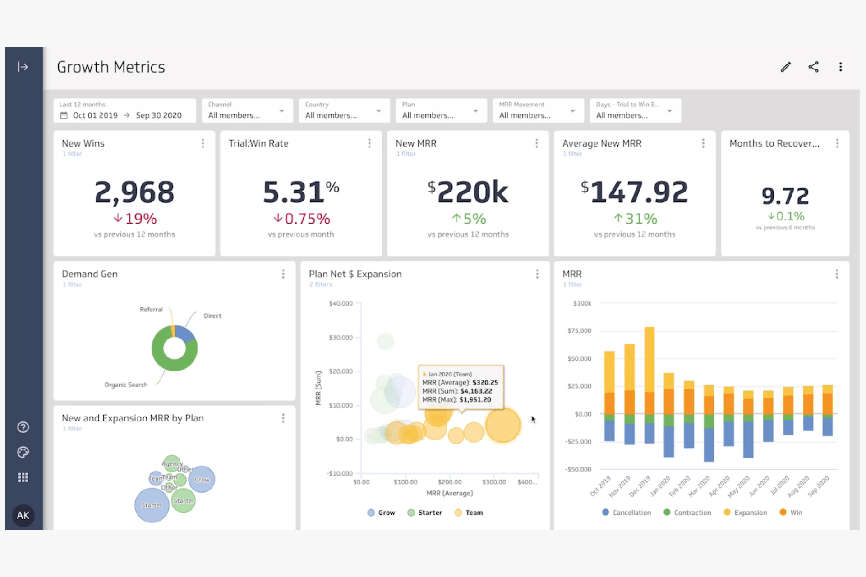Viewport: 866px width, 577px height.
Task: Open Demand Gen card options menu
Action: pos(283,274)
